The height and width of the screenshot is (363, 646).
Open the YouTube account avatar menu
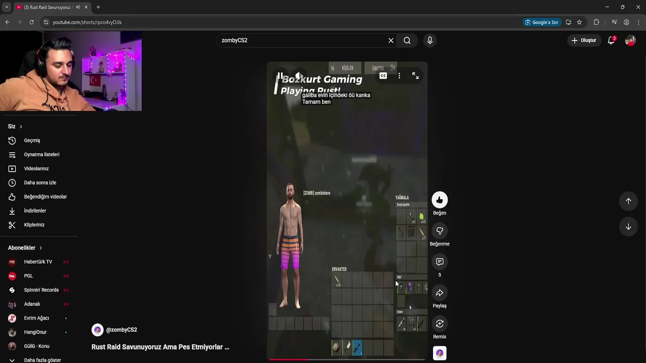click(630, 40)
